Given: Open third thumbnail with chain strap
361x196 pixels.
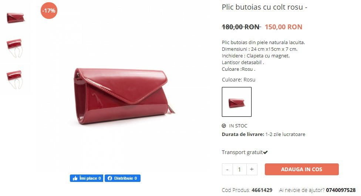Looking at the screenshot, I should (x=15, y=80).
